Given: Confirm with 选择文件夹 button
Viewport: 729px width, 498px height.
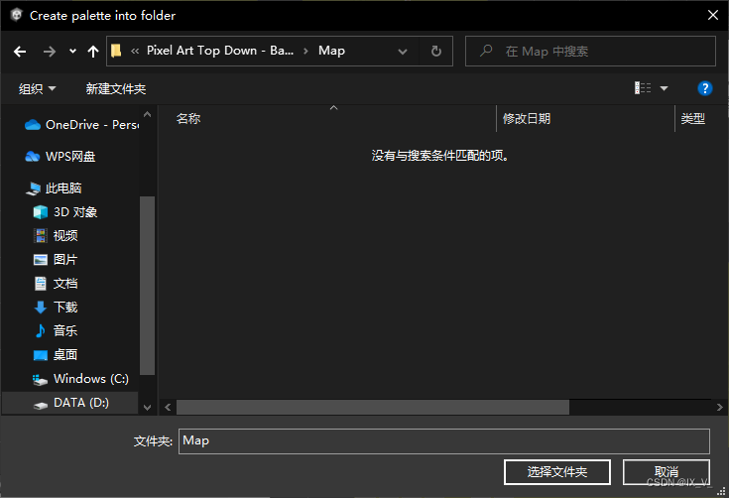Looking at the screenshot, I should point(557,472).
